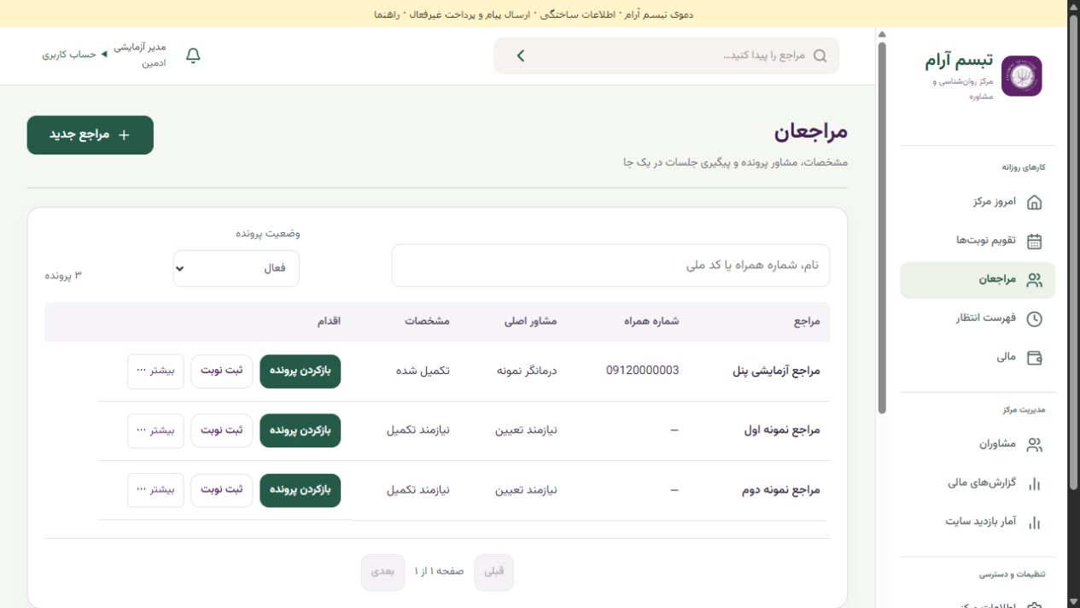This screenshot has width=1080, height=608.
Task: Click the people icon beside مراجعان
Action: [x=1034, y=280]
